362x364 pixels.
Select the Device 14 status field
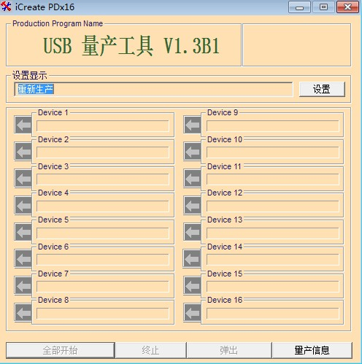pyautogui.click(x=273, y=260)
